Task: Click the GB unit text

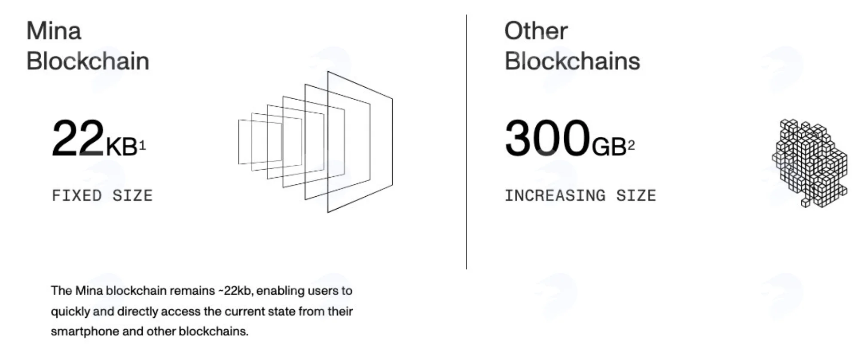Action: pos(609,147)
